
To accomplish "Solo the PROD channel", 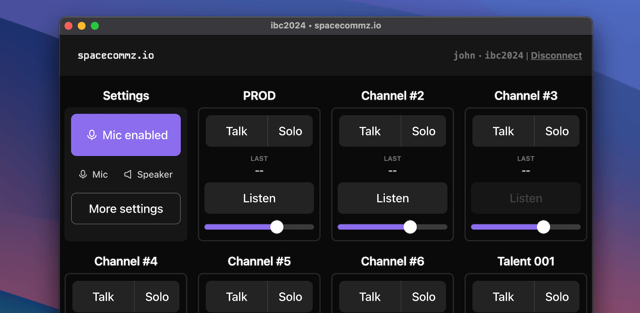I will [x=290, y=131].
